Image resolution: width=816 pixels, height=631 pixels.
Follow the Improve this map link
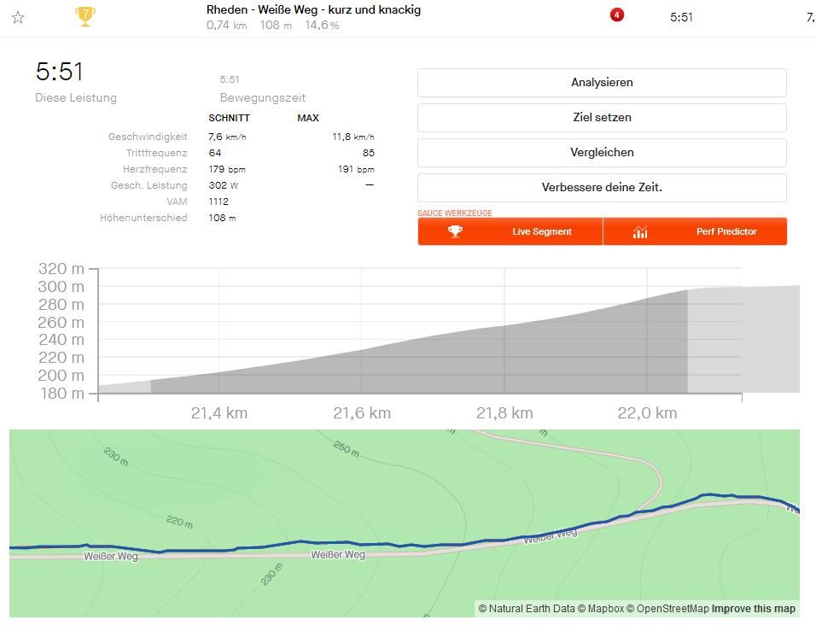tap(754, 609)
